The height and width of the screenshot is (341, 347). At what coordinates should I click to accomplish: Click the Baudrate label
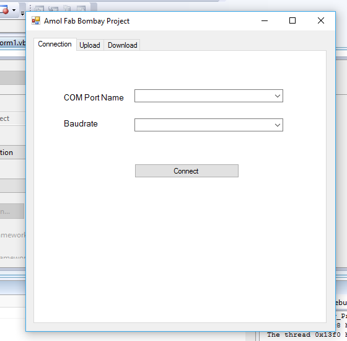tap(81, 123)
